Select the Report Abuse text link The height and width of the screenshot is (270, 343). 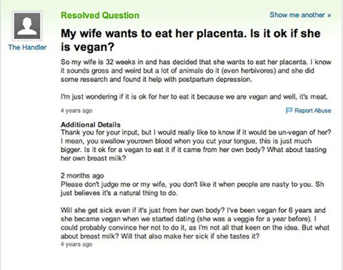coord(313,111)
